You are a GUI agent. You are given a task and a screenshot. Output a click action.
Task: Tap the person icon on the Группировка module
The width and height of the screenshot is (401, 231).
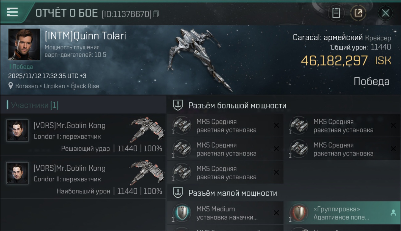(x=393, y=213)
